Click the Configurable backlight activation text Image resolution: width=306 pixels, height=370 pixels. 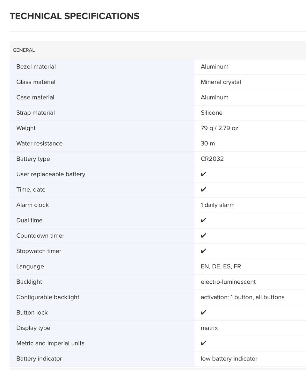tap(243, 297)
